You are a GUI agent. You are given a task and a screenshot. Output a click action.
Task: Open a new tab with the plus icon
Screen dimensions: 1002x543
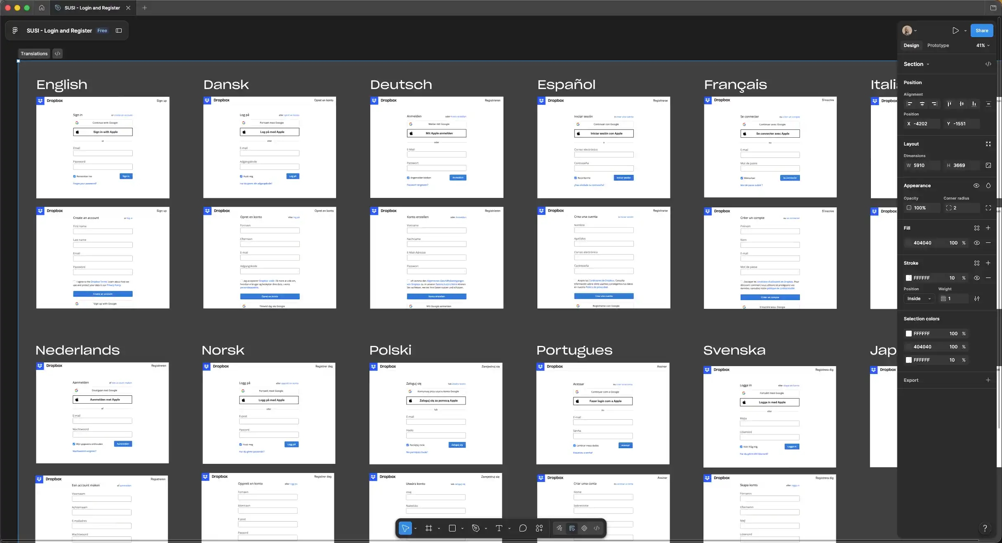pos(145,8)
